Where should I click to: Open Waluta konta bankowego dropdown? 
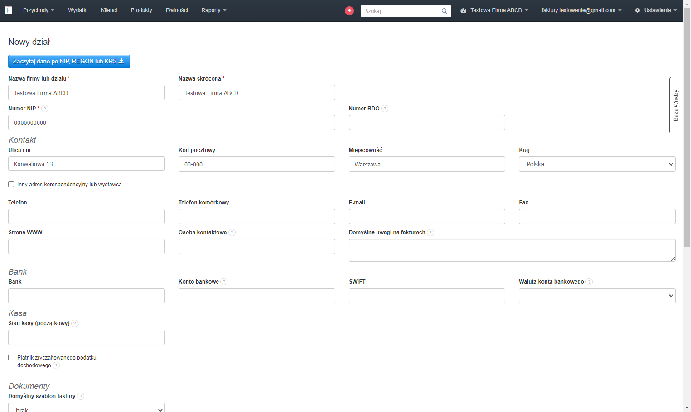(x=597, y=296)
